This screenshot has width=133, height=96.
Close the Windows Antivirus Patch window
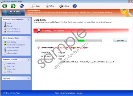pos(130,2)
